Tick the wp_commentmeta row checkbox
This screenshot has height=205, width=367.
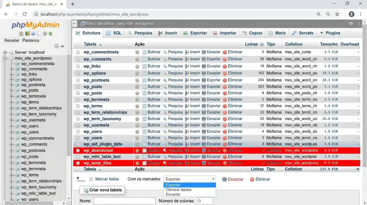(x=78, y=52)
